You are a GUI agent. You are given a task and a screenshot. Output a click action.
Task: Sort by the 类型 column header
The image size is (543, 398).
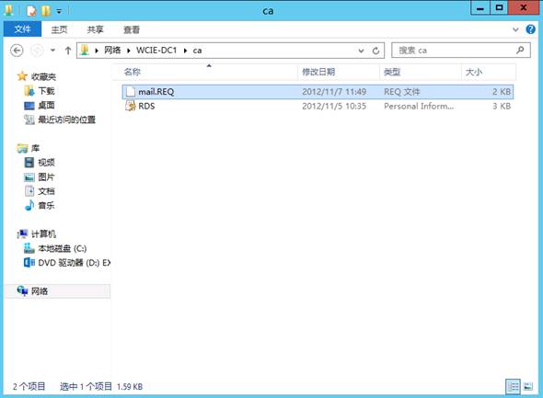click(421, 72)
